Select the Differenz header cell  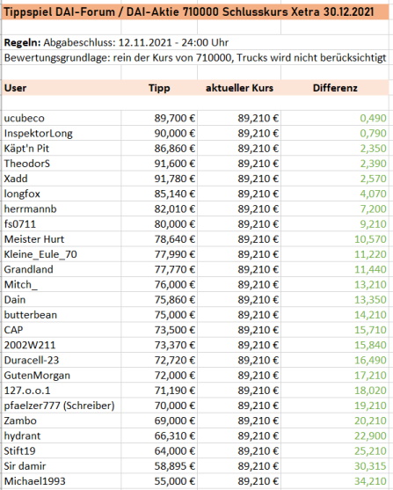[x=335, y=88]
